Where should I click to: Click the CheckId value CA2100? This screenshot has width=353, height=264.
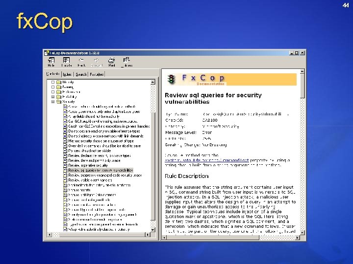click(x=210, y=120)
